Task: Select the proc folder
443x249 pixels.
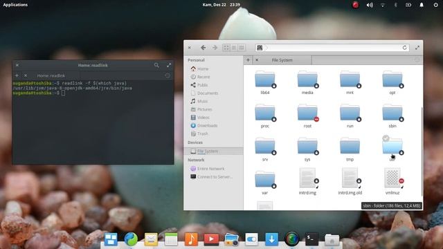Action: 265,116
